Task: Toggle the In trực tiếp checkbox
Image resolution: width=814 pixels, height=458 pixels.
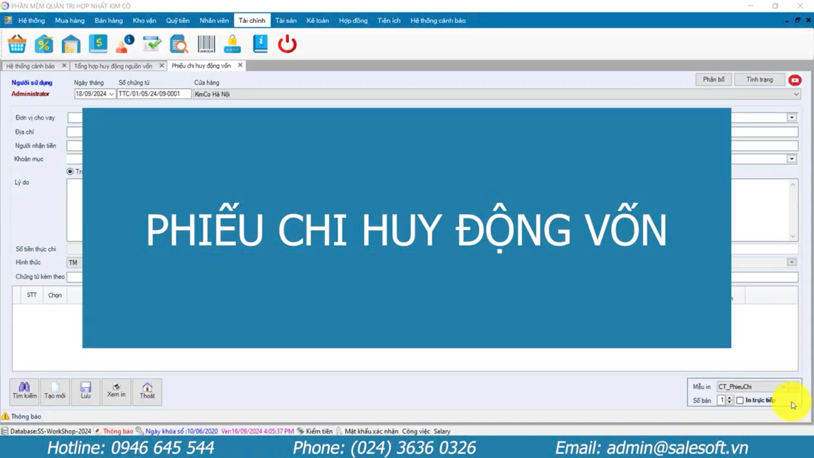Action: (x=740, y=400)
